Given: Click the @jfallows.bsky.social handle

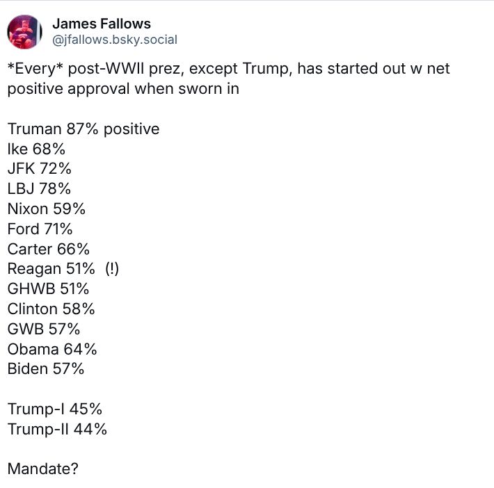Looking at the screenshot, I should [x=115, y=40].
